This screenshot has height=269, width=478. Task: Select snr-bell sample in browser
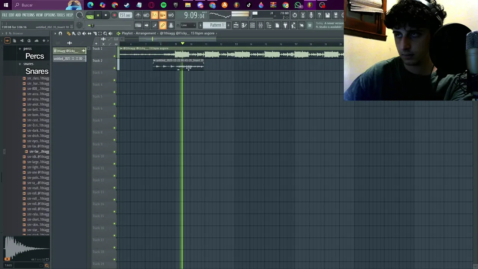click(x=36, y=109)
